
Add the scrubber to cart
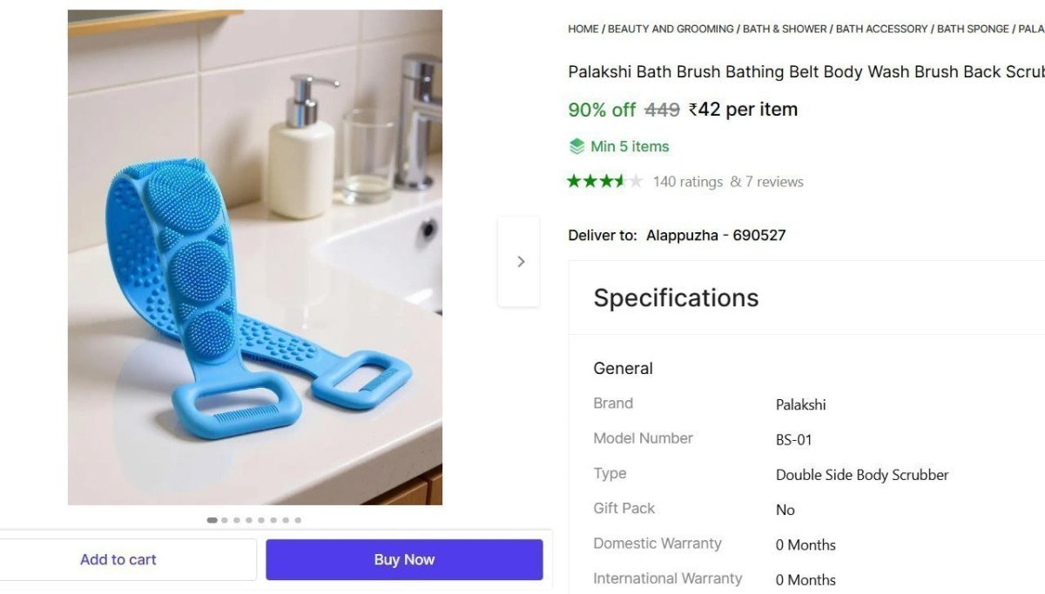[x=118, y=559]
